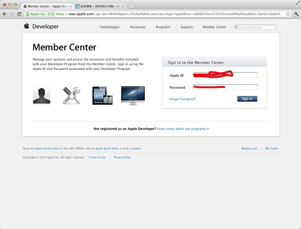The width and height of the screenshot is (301, 229).
Task: Click the browser forward arrow
Action: point(12,14)
